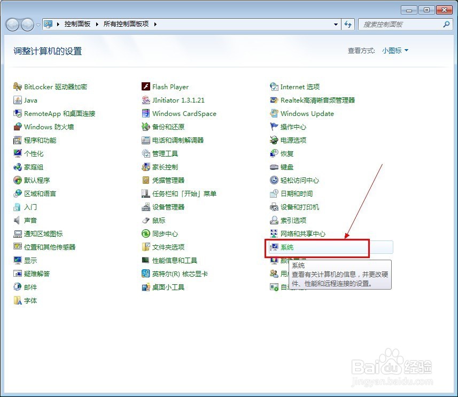Image resolution: width=458 pixels, height=397 pixels.
Task: Open the 疑难解答 link
Action: (x=37, y=274)
